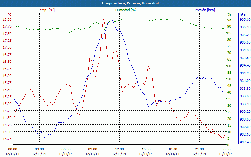This screenshot has height=157, width=251.
Task: Click pressure axis value '932,40'
Action: tap(245, 142)
